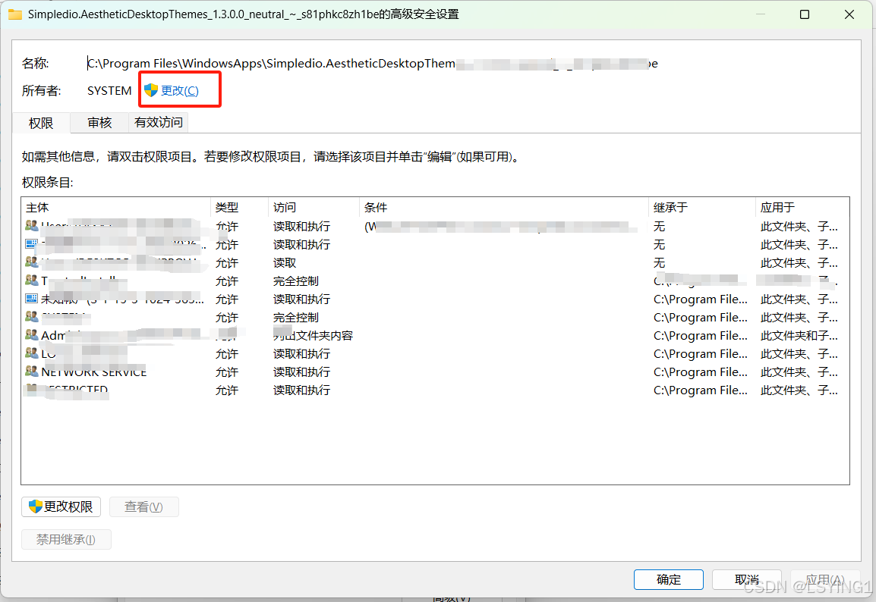Click the 此文件夹和子... applies-to cell
The image size is (876, 602).
tap(799, 336)
